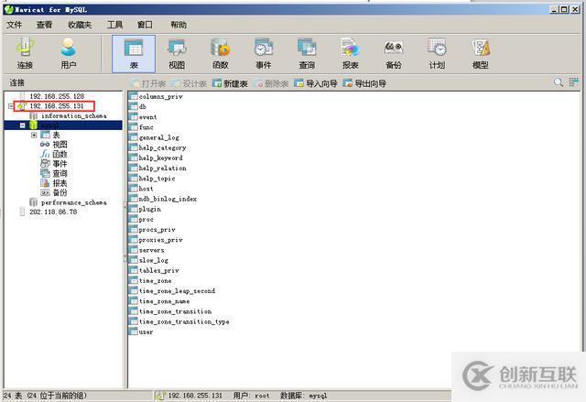
Task: Select performance_schema database in tree
Action: pyautogui.click(x=73, y=202)
